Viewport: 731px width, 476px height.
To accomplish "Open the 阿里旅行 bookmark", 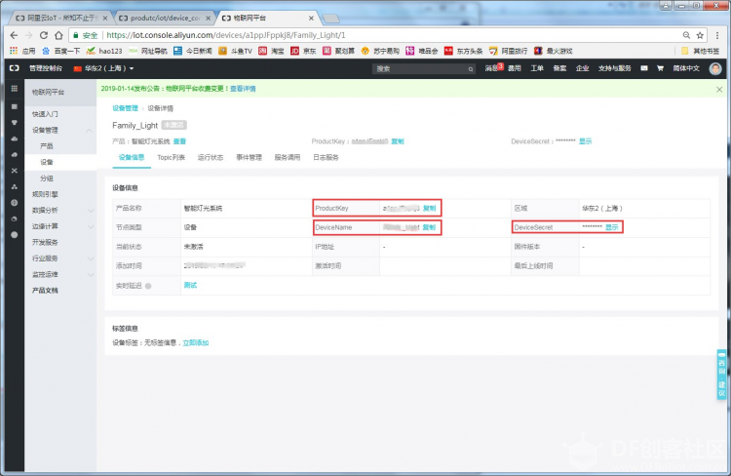I will (x=508, y=51).
